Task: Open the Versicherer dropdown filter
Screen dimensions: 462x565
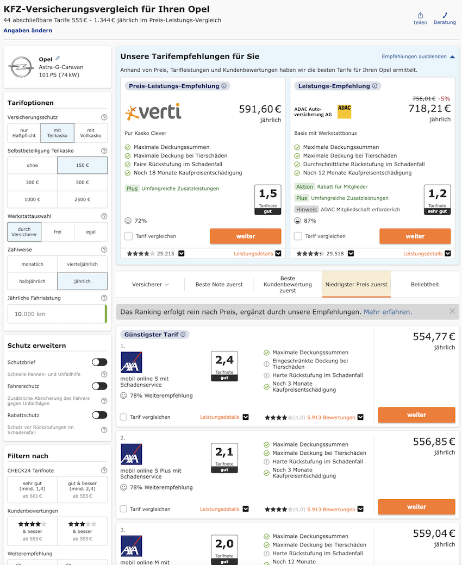Action: click(x=150, y=284)
